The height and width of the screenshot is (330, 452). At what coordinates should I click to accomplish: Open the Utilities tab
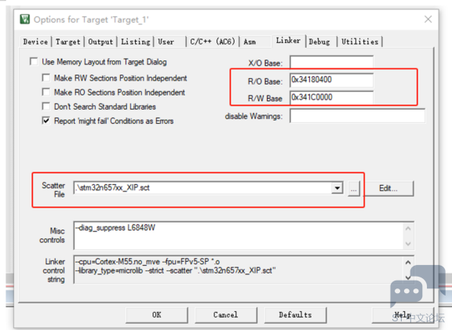[x=360, y=42]
